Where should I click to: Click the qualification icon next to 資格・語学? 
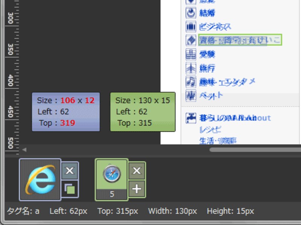191,39
